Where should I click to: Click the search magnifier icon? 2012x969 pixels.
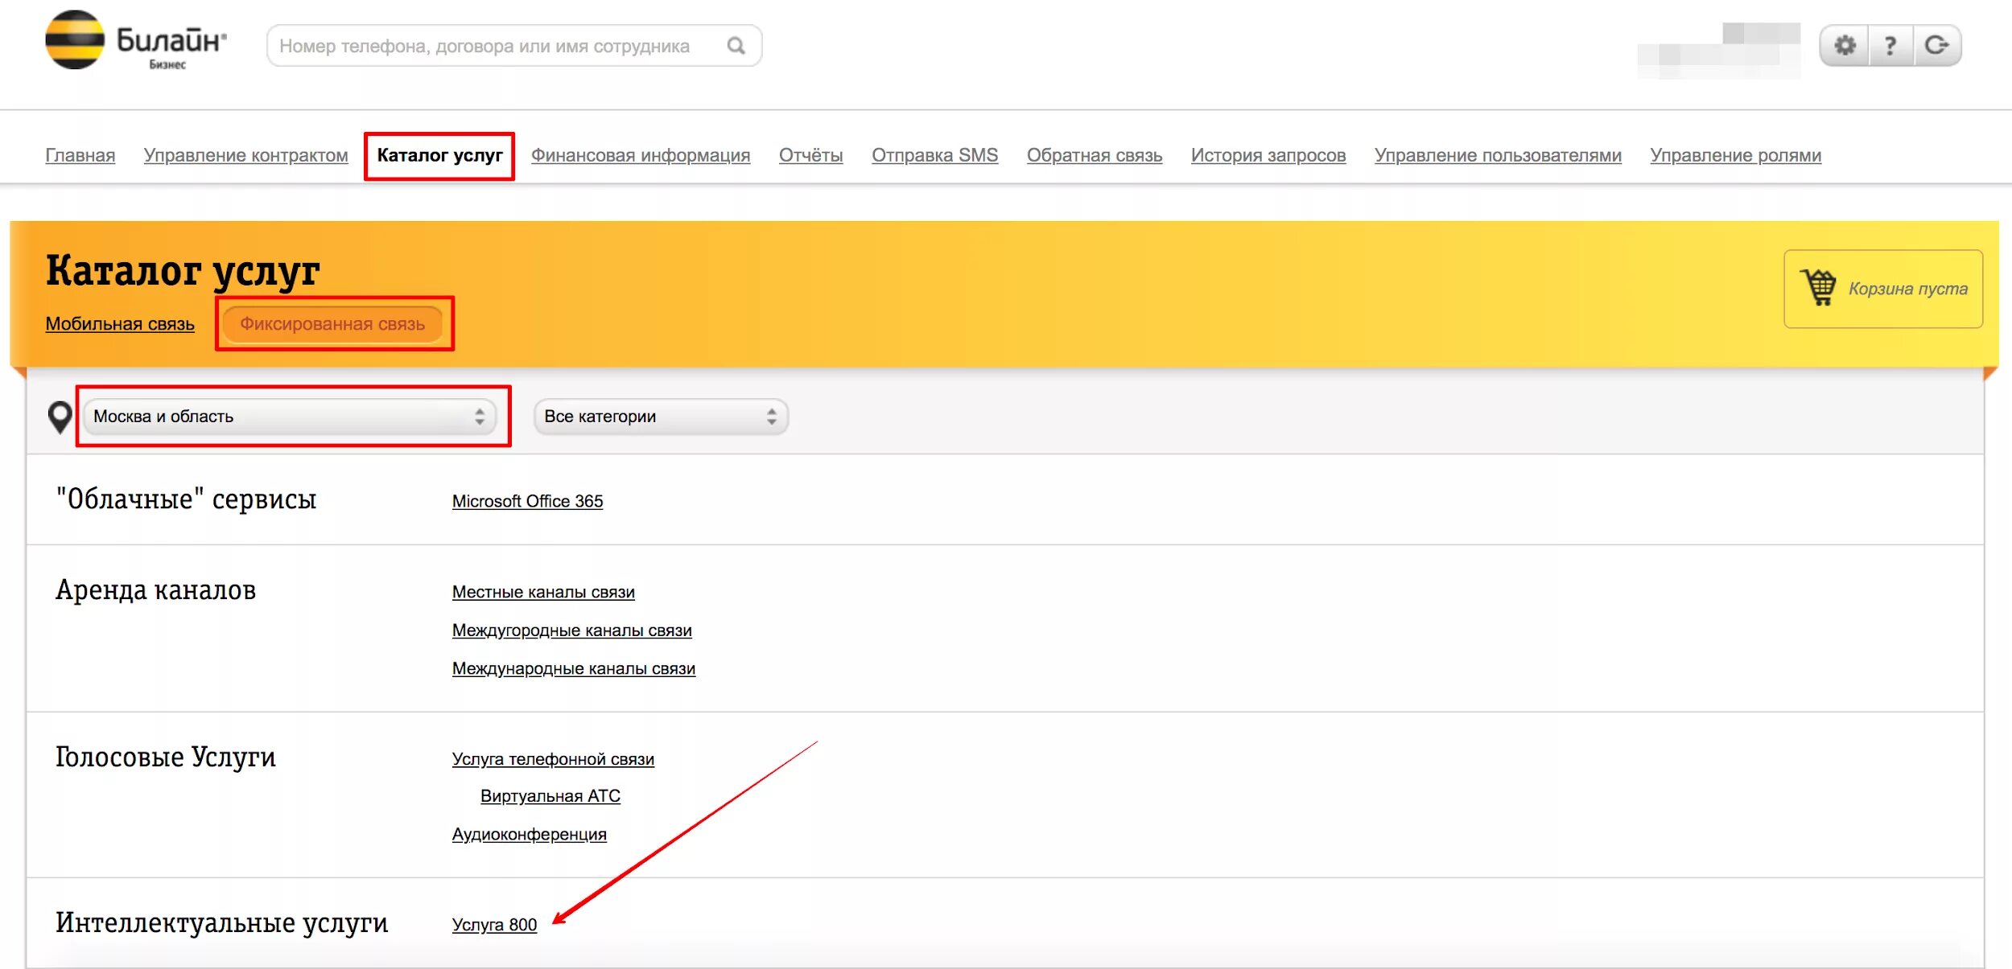pyautogui.click(x=736, y=46)
